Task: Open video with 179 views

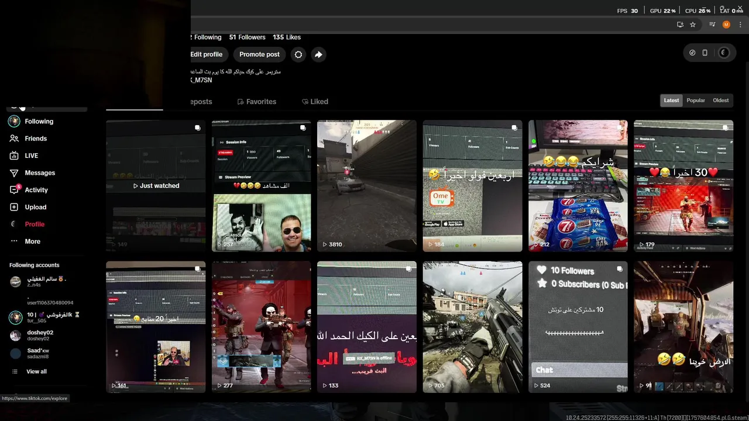Action: [683, 186]
